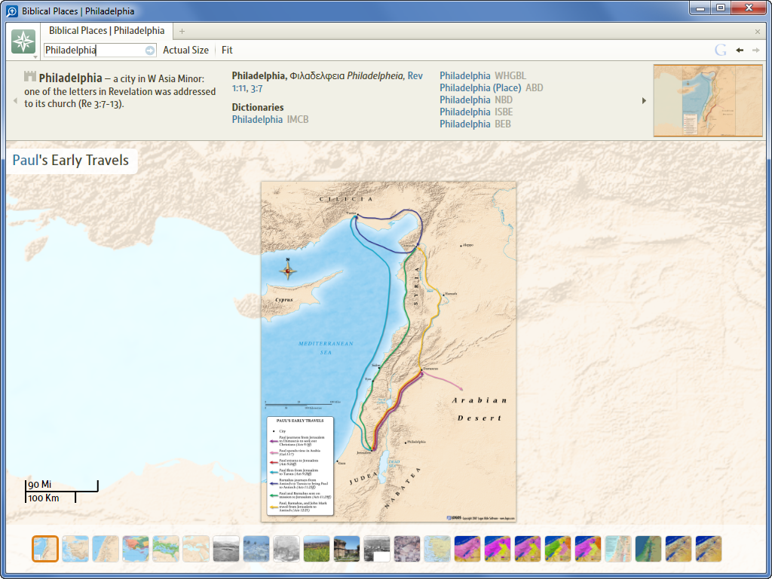The width and height of the screenshot is (772, 579).
Task: Click the castle icon beside Philadelphia heading
Action: (x=30, y=76)
